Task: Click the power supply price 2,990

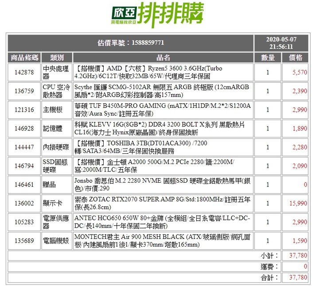Action: tap(300, 222)
